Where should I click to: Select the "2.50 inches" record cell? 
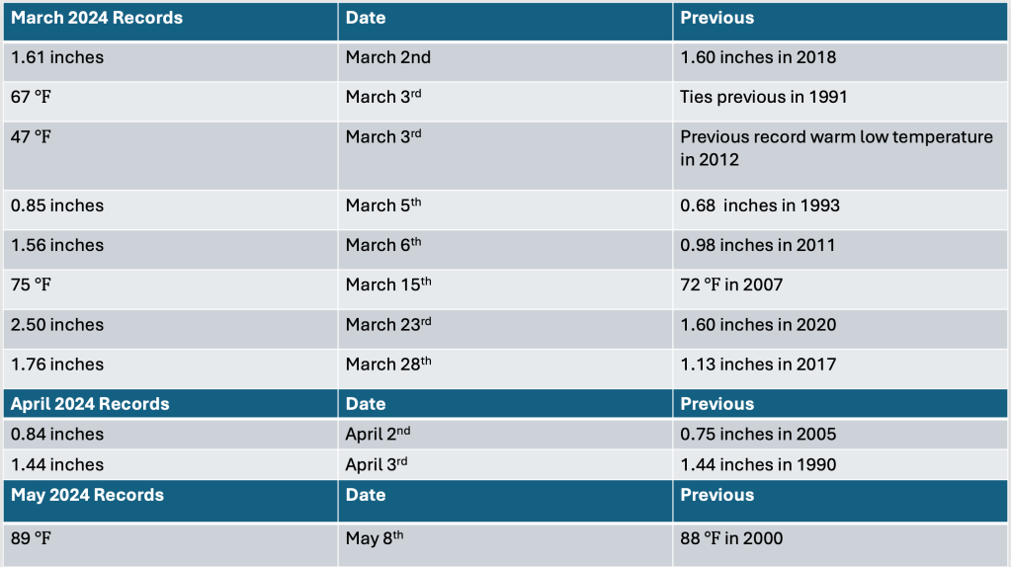click(x=57, y=325)
